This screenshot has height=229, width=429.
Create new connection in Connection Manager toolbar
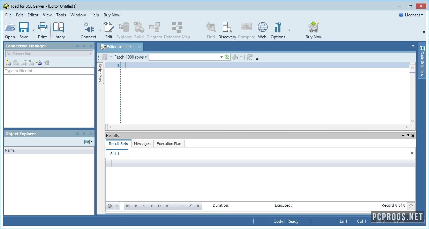tap(8, 63)
